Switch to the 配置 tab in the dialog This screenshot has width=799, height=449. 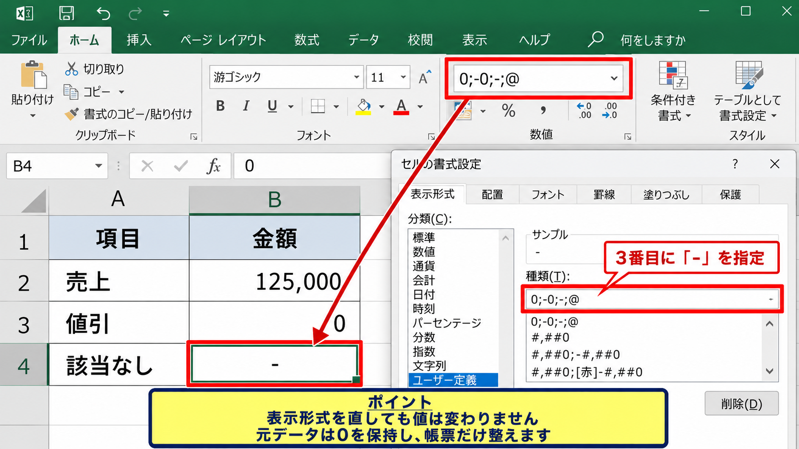[493, 195]
